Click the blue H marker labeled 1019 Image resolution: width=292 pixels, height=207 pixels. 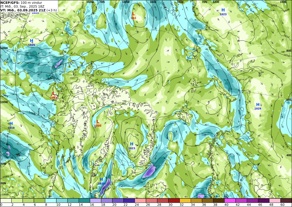[11, 123]
